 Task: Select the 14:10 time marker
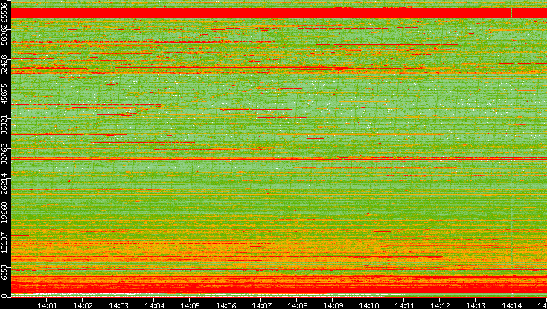pos(369,305)
